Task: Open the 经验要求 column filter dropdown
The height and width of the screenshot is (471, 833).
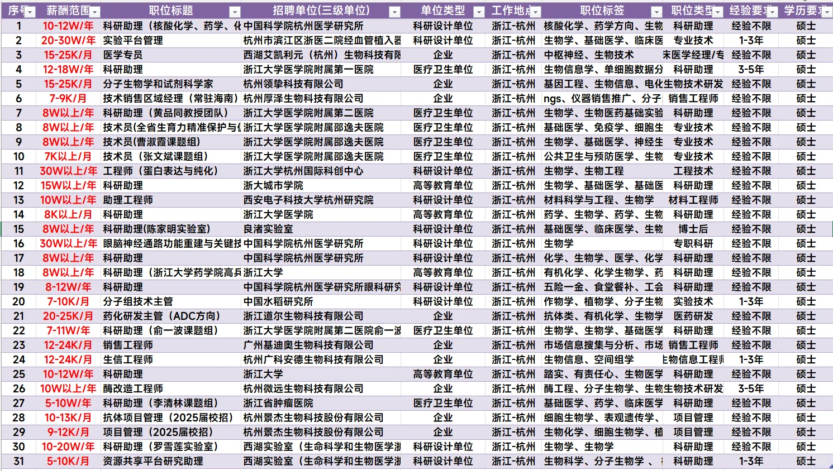Action: coord(772,12)
